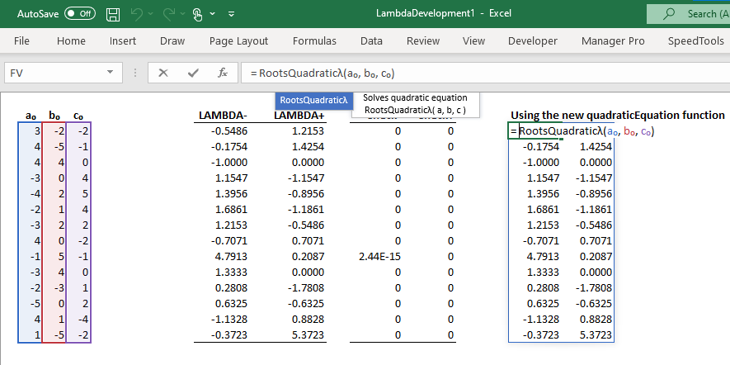Open Customize Quick Access Toolbar menu

[x=232, y=14]
